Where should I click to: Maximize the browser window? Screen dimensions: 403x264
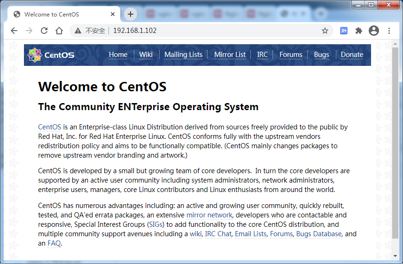click(371, 5)
